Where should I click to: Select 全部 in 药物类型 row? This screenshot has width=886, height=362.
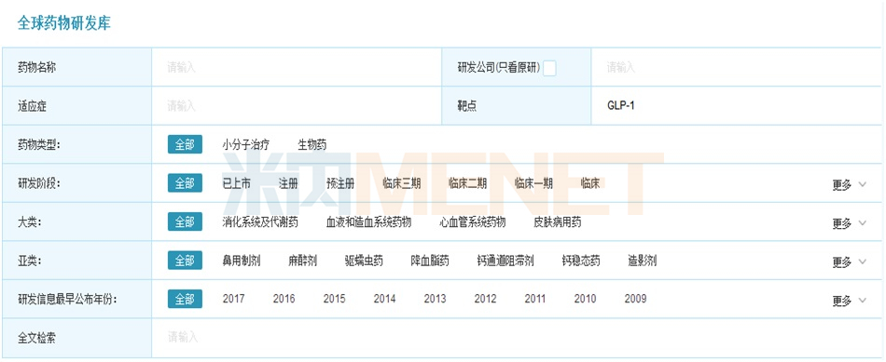pyautogui.click(x=185, y=144)
